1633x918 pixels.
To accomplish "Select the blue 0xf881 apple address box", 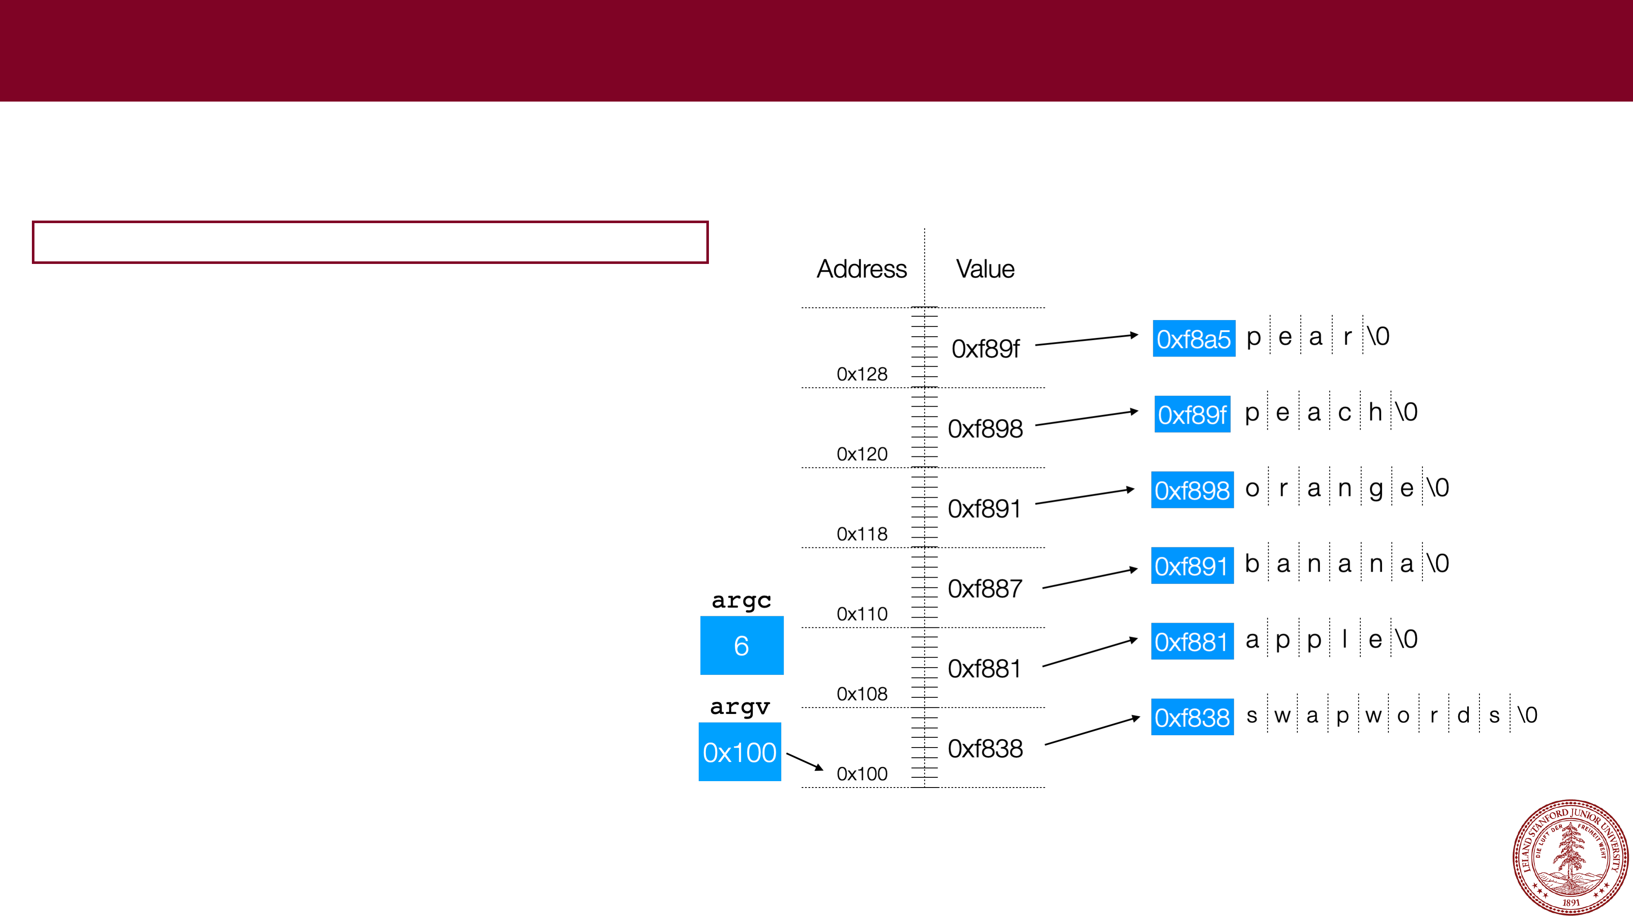I will click(x=1192, y=641).
